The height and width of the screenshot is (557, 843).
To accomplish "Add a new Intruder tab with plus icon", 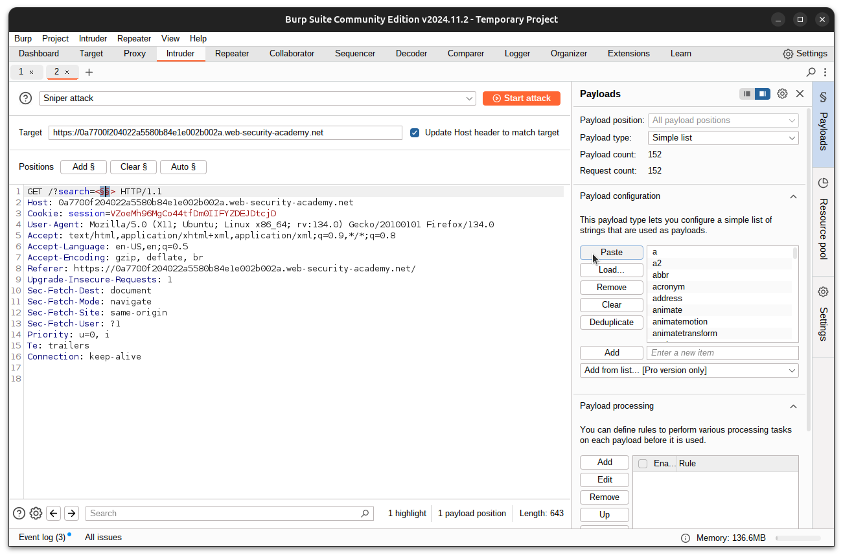I will pyautogui.click(x=89, y=72).
